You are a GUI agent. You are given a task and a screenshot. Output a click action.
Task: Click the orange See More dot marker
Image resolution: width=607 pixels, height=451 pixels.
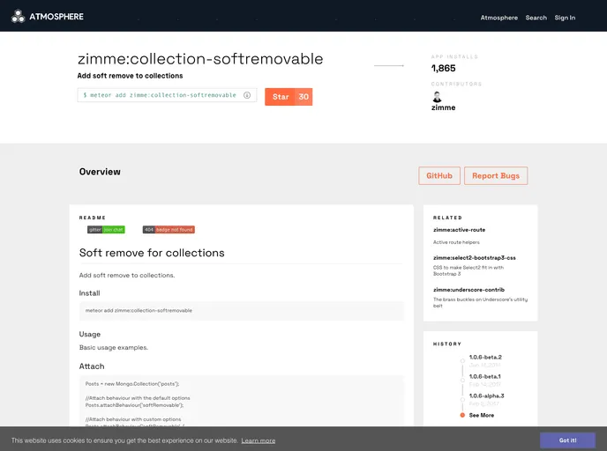tap(462, 415)
